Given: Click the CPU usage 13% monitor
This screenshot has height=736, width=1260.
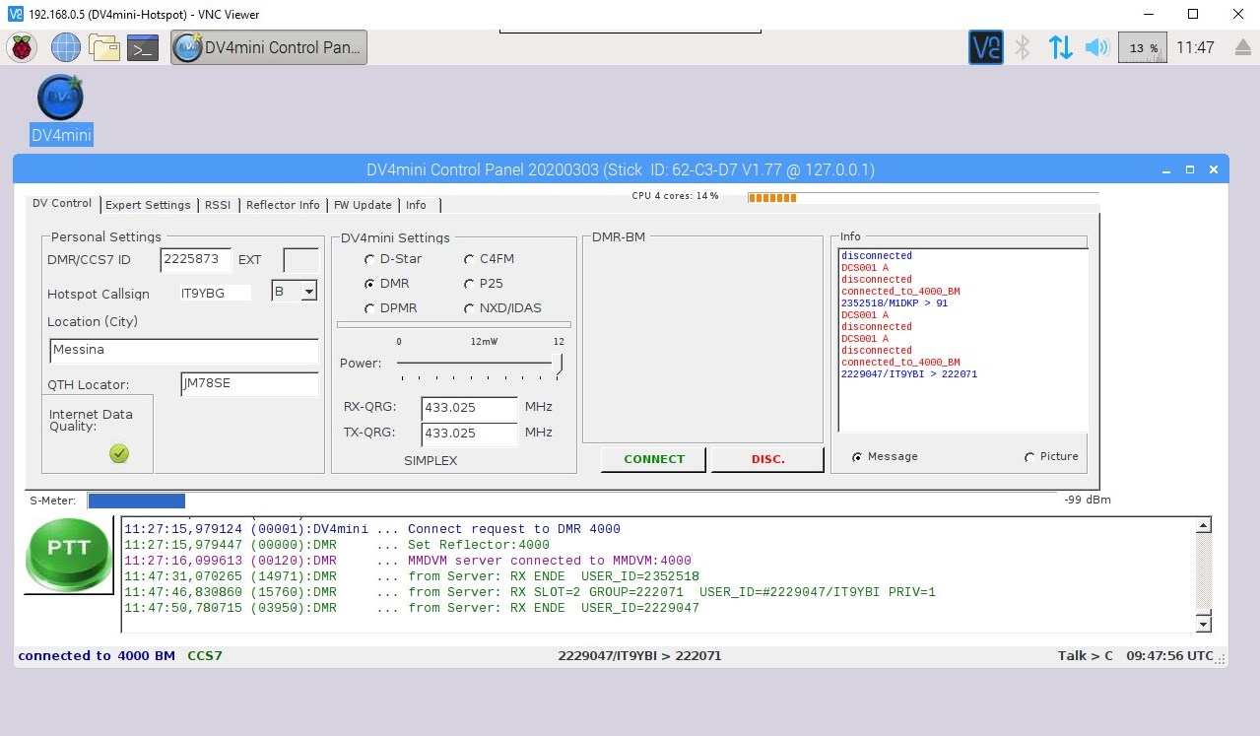Looking at the screenshot, I should point(1143,47).
